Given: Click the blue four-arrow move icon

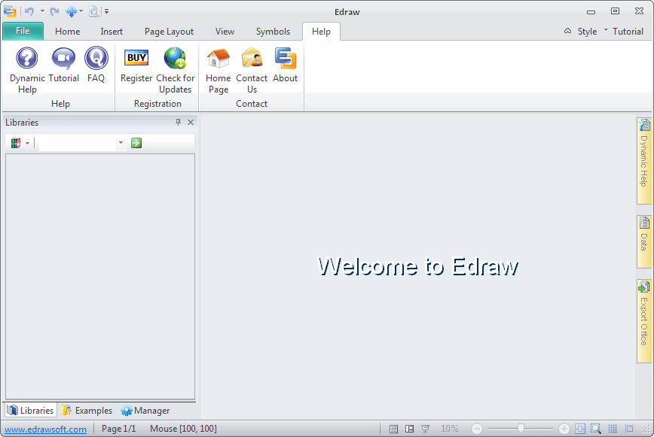Looking at the screenshot, I should click(x=72, y=11).
